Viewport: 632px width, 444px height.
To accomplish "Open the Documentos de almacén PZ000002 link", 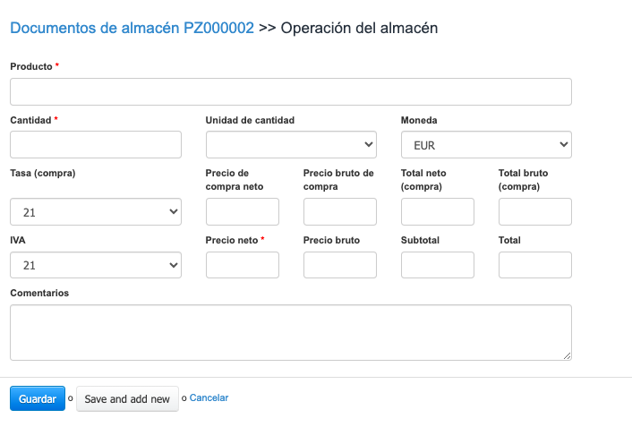I will (x=132, y=28).
